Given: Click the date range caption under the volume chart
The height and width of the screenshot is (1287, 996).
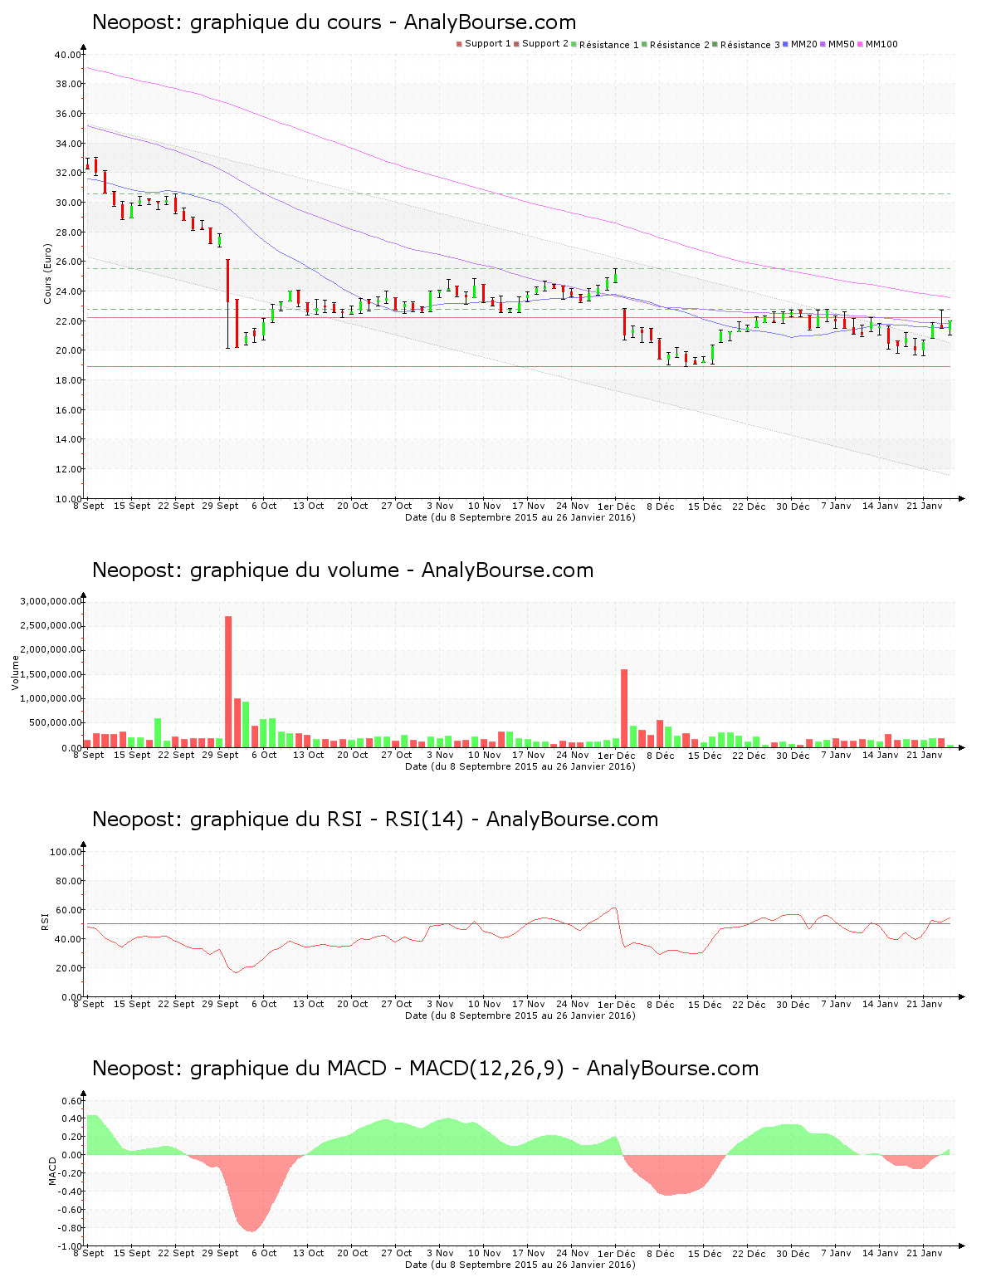Looking at the screenshot, I should [520, 766].
